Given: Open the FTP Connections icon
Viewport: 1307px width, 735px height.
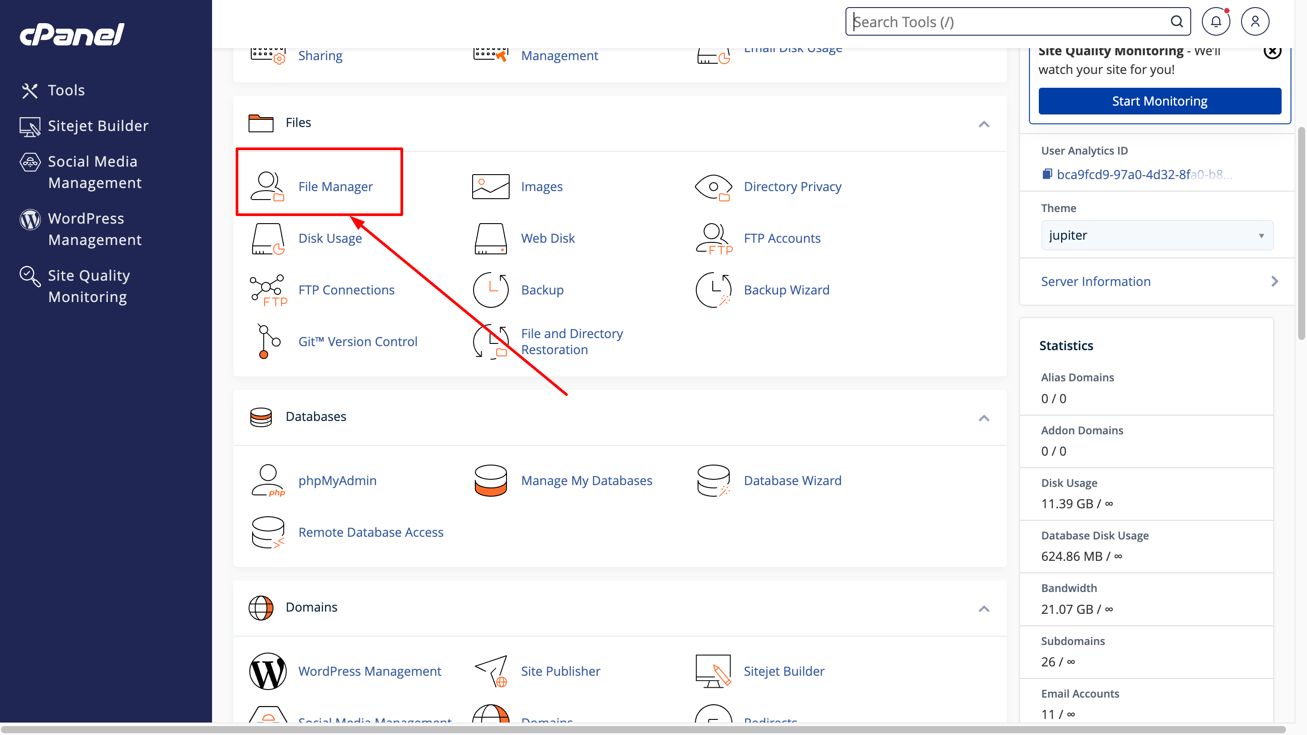Looking at the screenshot, I should pos(269,290).
